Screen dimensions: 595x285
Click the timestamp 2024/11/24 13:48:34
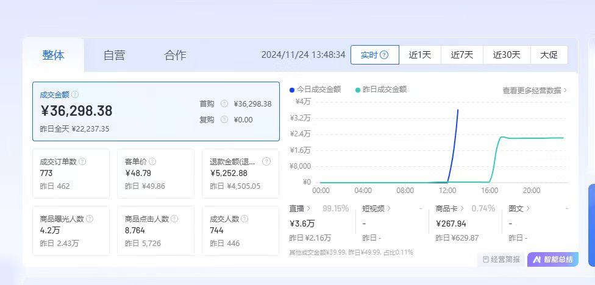(x=304, y=55)
